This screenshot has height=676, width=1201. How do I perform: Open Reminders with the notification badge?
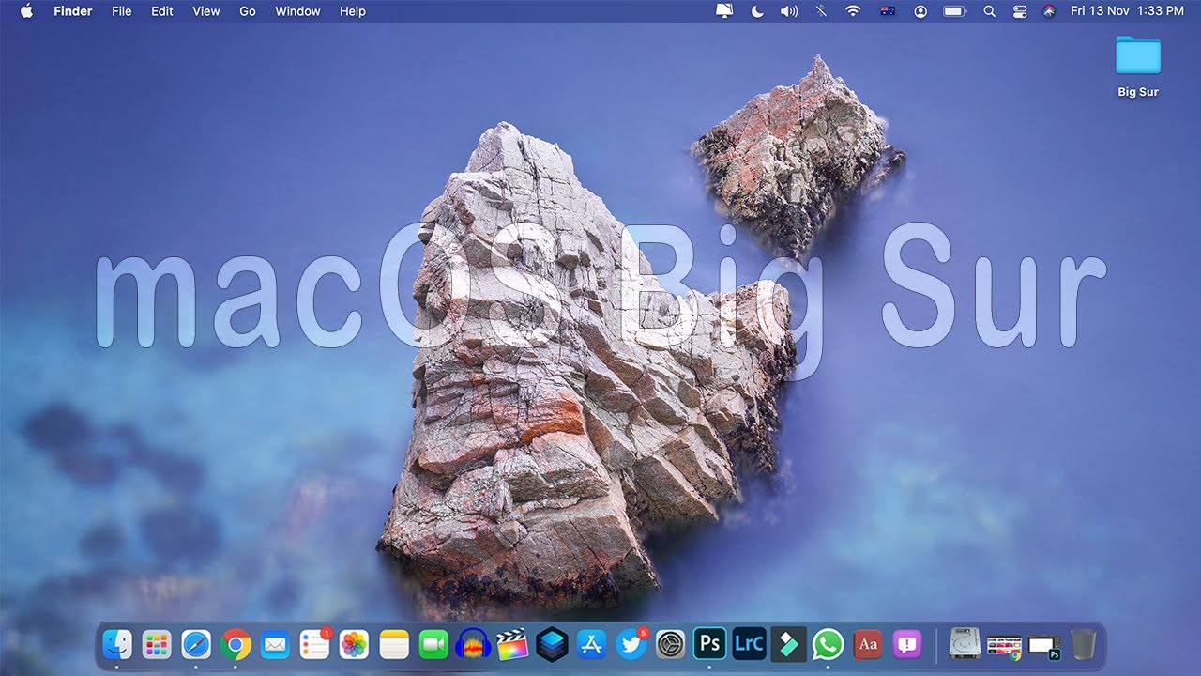314,644
